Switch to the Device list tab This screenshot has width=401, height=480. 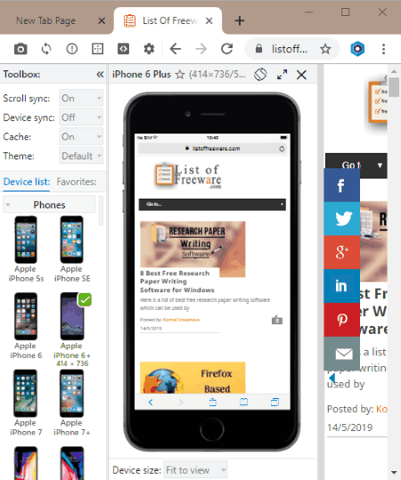(27, 182)
